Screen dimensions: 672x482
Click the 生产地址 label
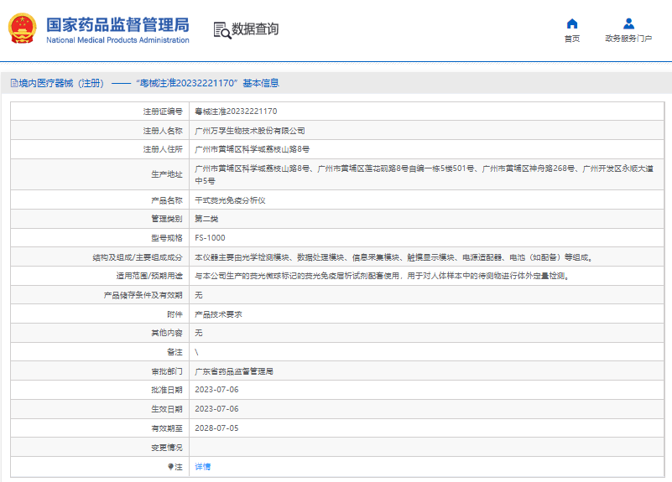167,174
